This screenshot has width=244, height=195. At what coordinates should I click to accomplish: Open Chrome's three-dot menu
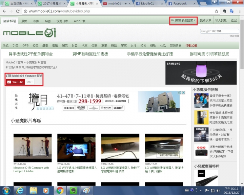point(240,11)
